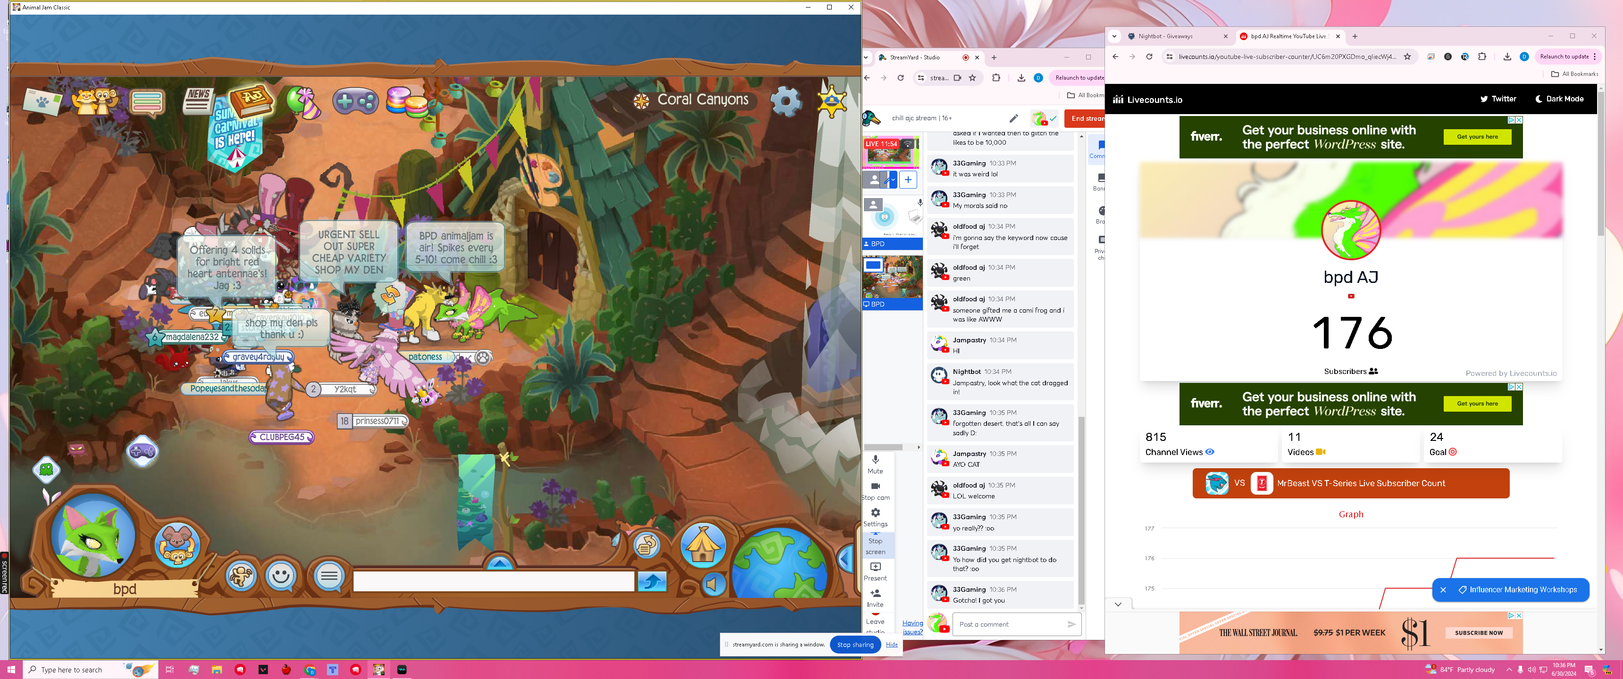
Task: Edit the stream title pencil icon
Action: [x=1014, y=118]
